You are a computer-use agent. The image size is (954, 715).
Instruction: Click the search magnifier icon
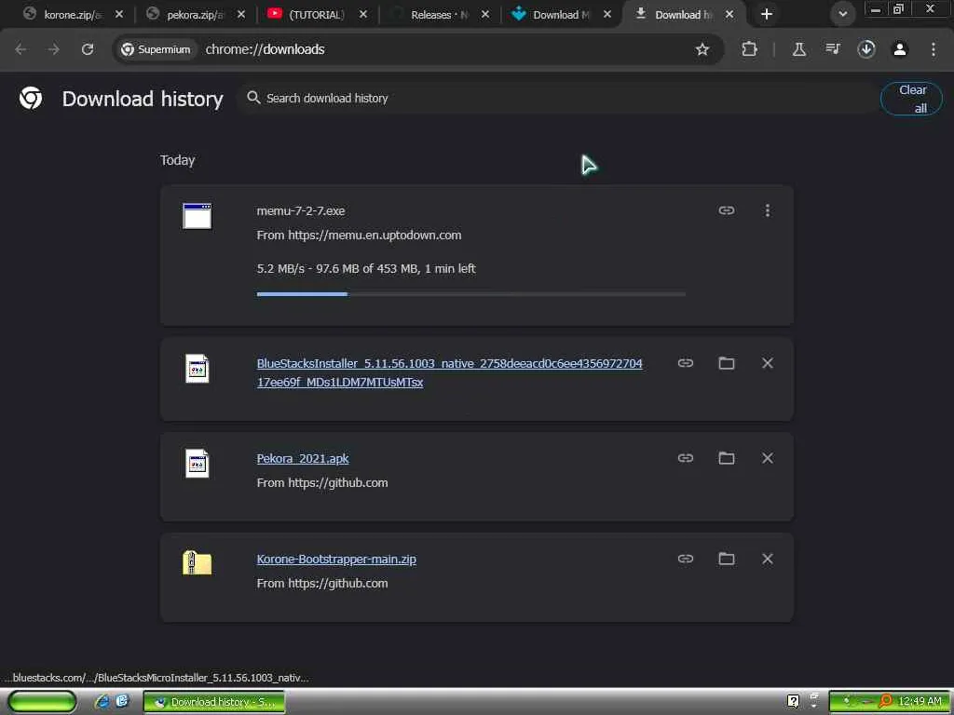tap(253, 97)
